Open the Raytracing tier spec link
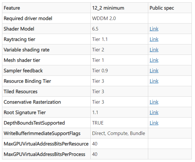 [154, 39]
